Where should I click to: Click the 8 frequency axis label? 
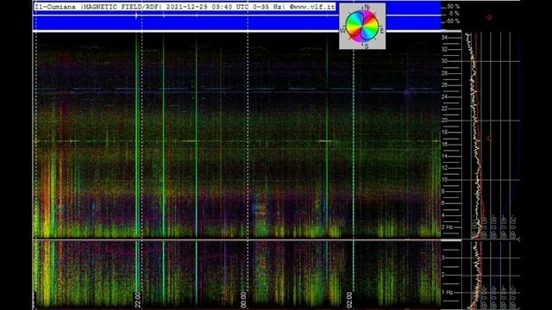[x=443, y=191]
